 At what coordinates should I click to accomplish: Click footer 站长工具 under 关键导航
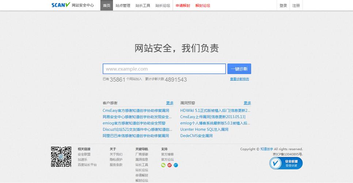tap(142, 165)
